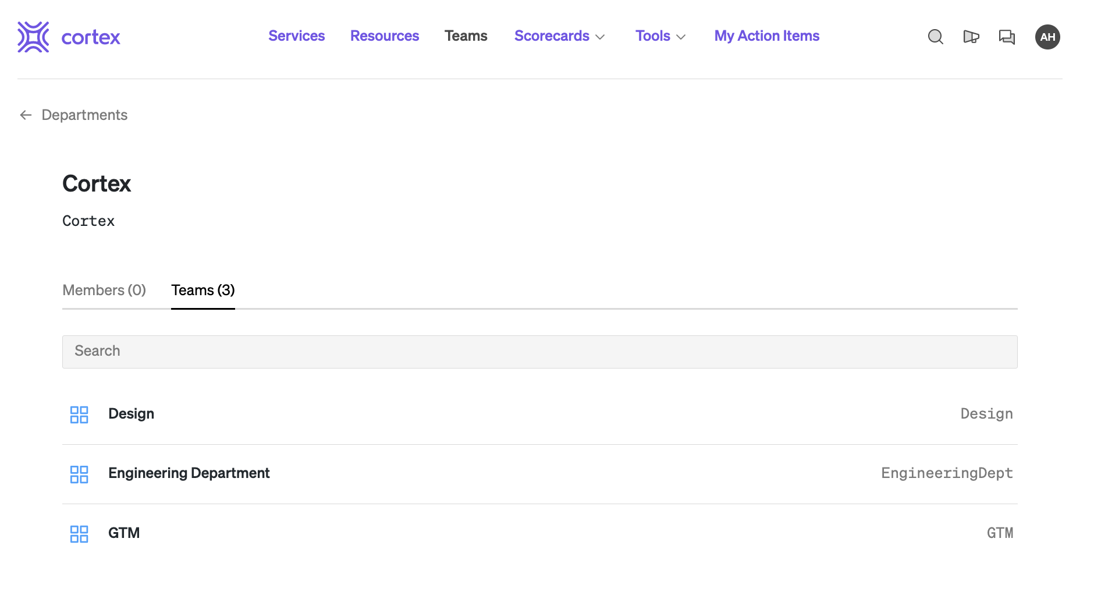Screen dimensions: 1094x595
Task: Open the Engineering Department team
Action: [x=540, y=474]
